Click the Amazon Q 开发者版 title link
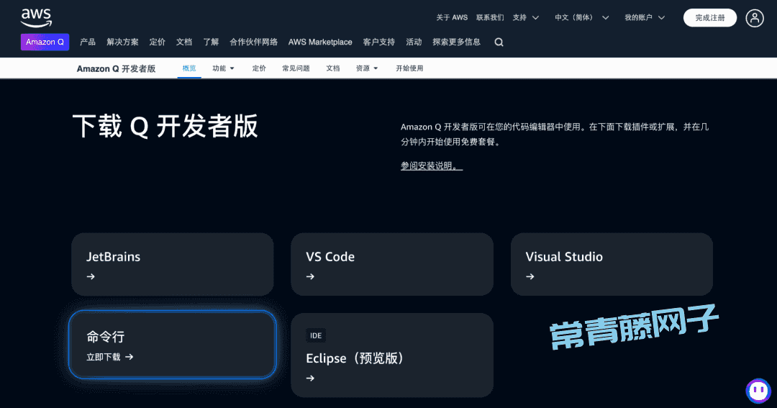777x408 pixels. click(116, 69)
